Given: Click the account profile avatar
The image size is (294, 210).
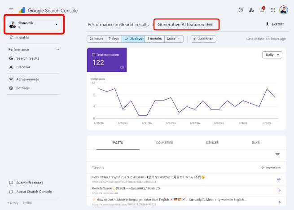Looking at the screenshot, I should (284, 10).
